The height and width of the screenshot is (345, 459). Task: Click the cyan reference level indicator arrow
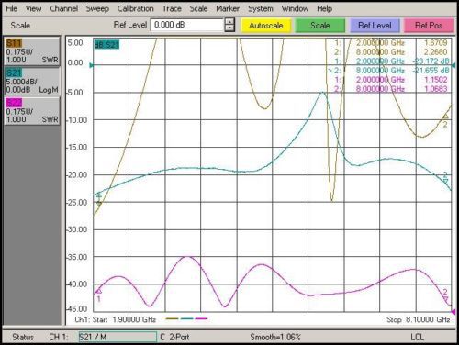91,65
